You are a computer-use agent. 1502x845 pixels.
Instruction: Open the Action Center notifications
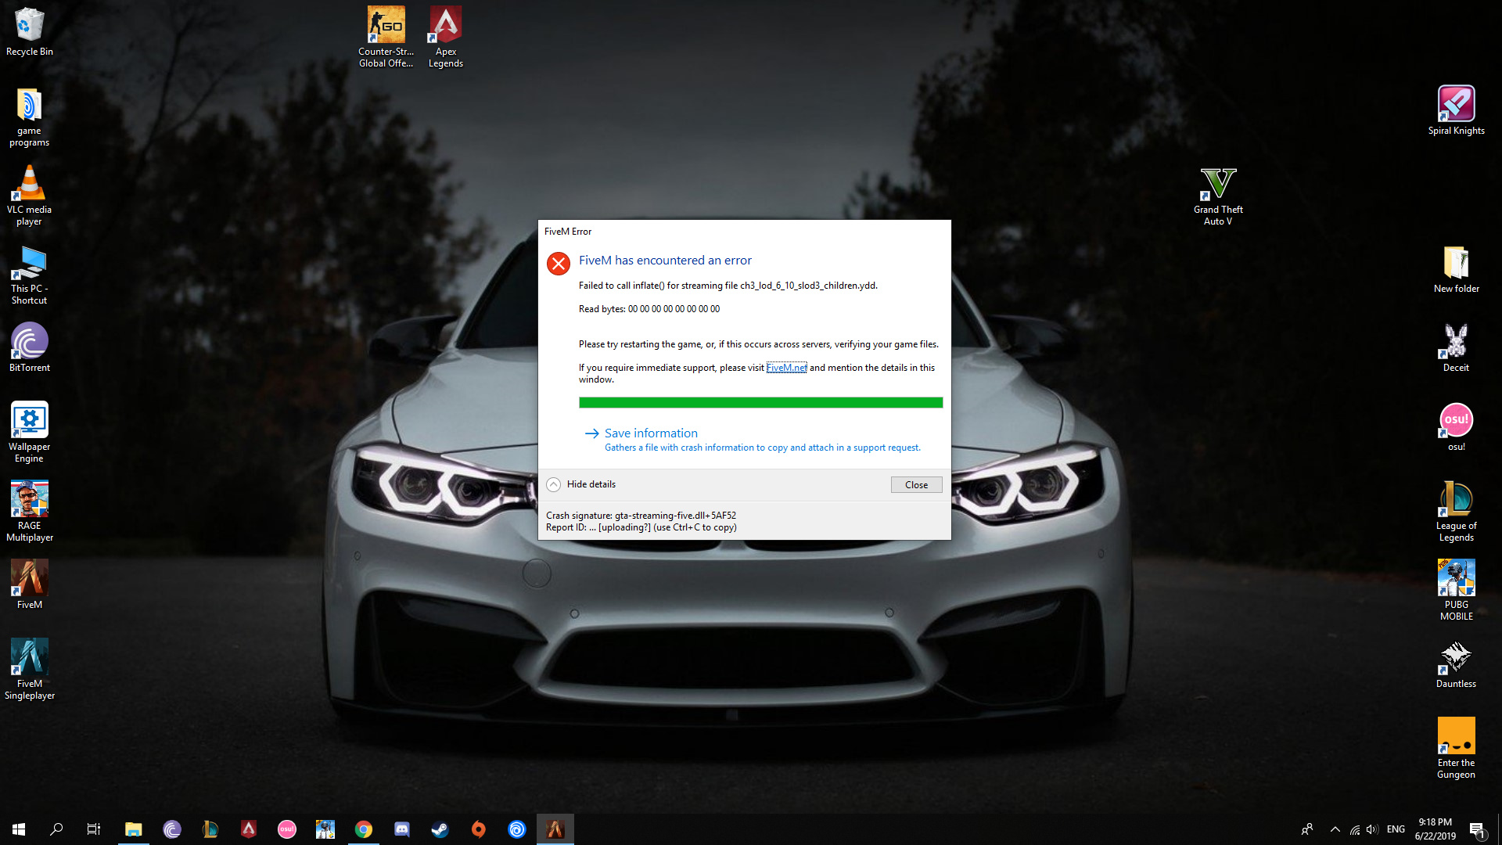pyautogui.click(x=1477, y=829)
